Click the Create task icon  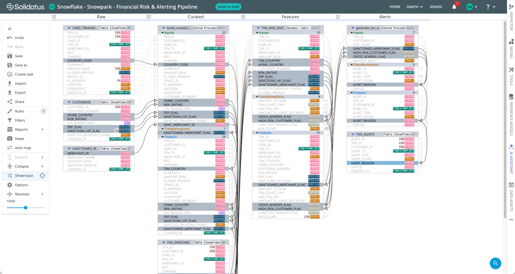pyautogui.click(x=10, y=74)
